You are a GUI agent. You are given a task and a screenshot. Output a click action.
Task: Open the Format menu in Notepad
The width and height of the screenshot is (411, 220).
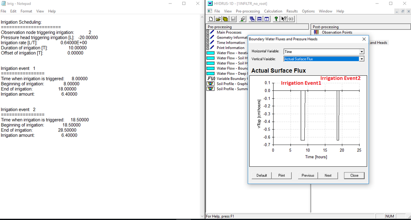[x=26, y=11]
